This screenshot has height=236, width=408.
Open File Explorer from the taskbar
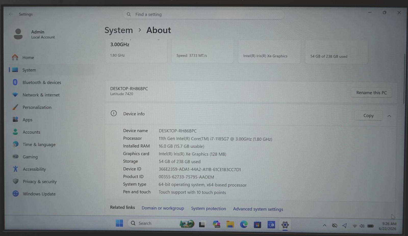(x=230, y=224)
